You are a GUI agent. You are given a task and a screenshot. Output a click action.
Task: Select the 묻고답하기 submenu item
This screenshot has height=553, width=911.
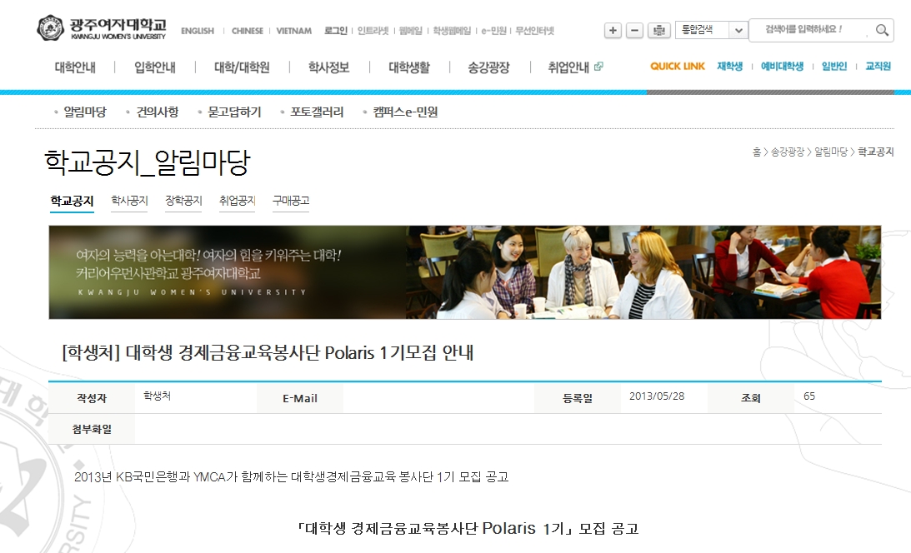pyautogui.click(x=235, y=112)
